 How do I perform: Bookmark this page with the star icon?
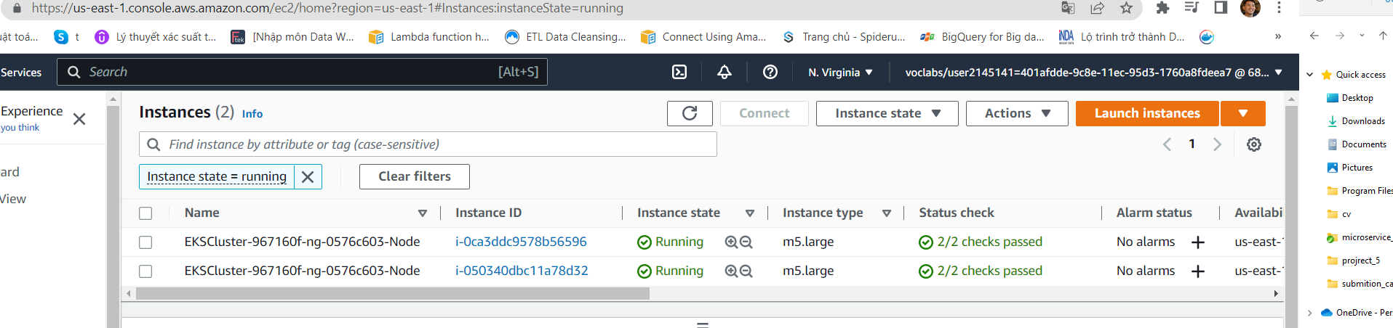[1126, 8]
